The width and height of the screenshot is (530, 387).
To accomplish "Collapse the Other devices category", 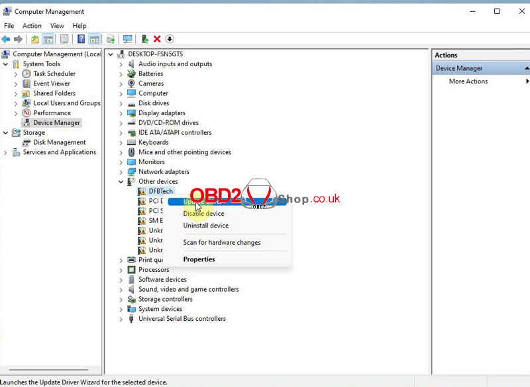I will [x=121, y=182].
